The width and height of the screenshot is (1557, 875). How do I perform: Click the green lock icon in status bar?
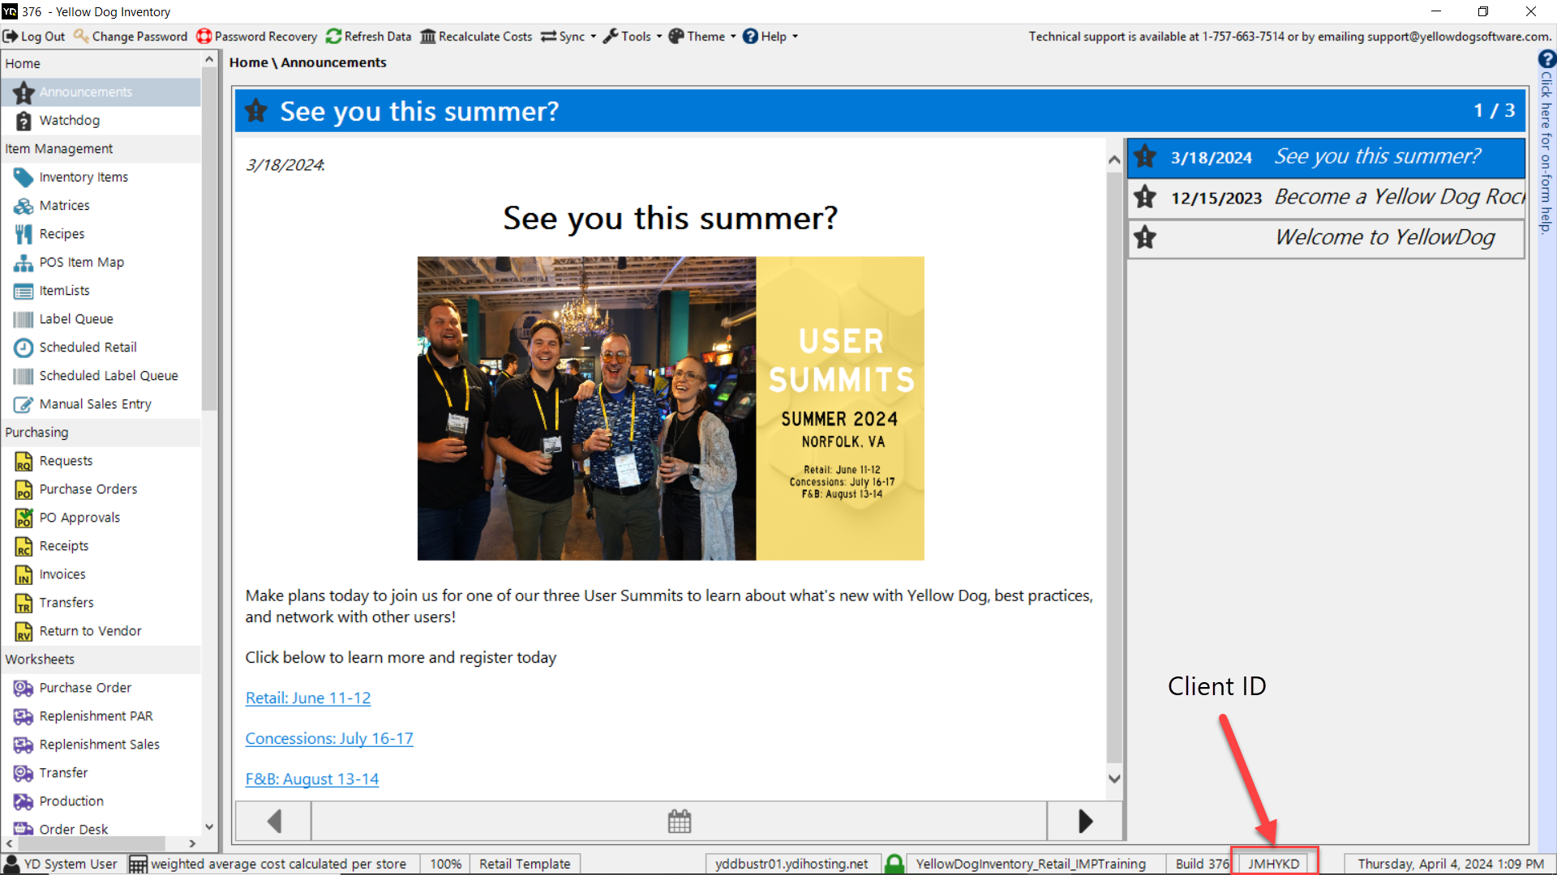point(894,864)
